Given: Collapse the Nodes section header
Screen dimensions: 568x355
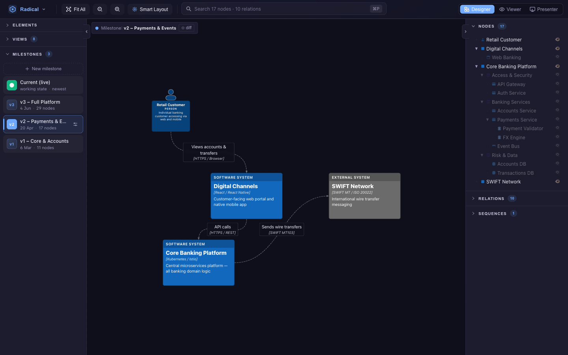Looking at the screenshot, I should pyautogui.click(x=517, y=26).
